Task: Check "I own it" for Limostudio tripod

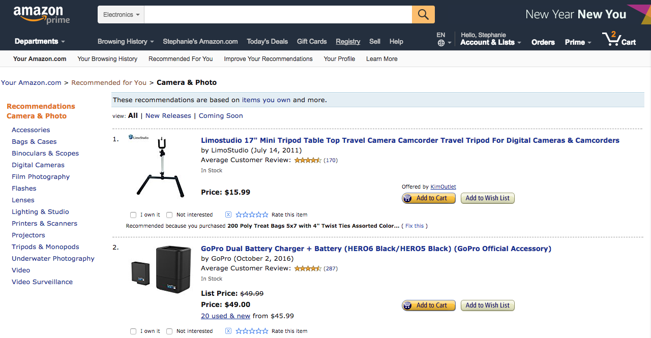Action: 133,215
